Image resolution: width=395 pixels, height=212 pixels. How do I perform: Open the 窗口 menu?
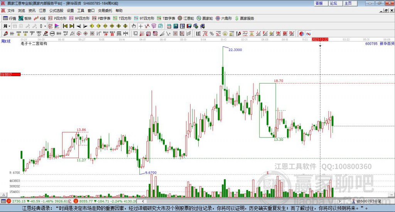[x=91, y=10]
